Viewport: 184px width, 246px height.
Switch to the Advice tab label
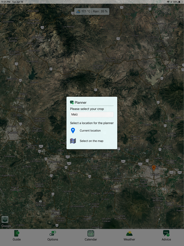click(166, 239)
